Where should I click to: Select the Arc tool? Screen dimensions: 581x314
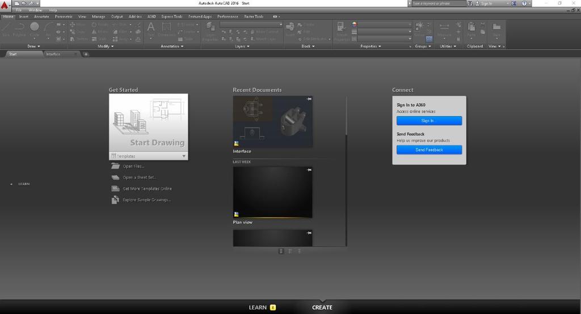[48, 29]
